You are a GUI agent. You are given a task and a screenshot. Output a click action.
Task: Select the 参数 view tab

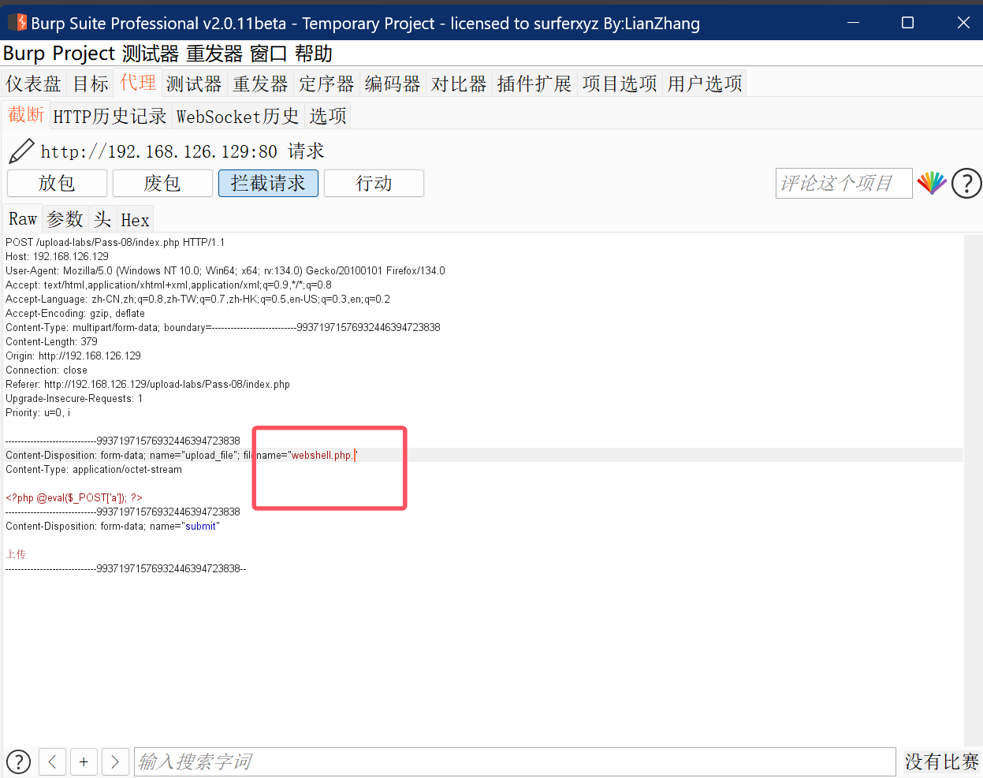click(x=65, y=219)
